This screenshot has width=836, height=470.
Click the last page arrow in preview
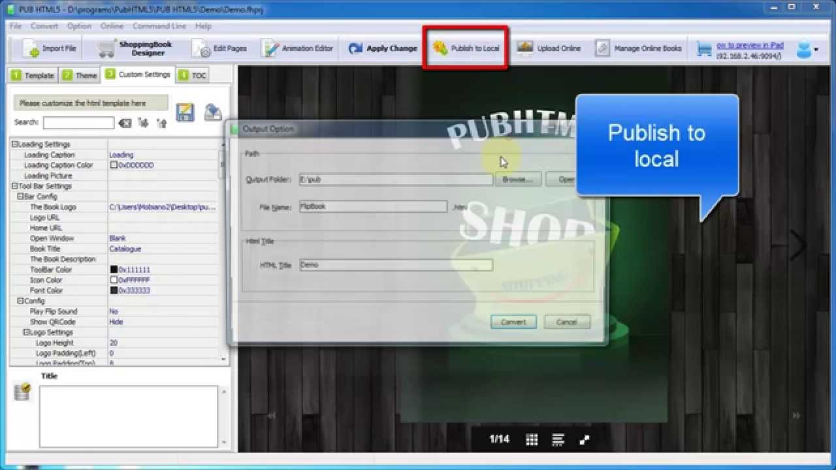[x=796, y=415]
